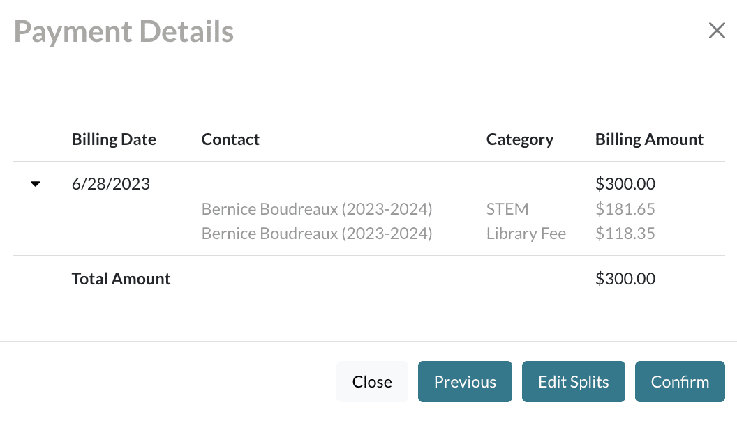Click the STEM category entry

click(507, 209)
